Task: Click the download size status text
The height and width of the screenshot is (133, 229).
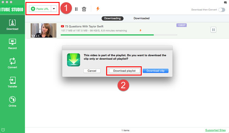Action: (x=94, y=31)
